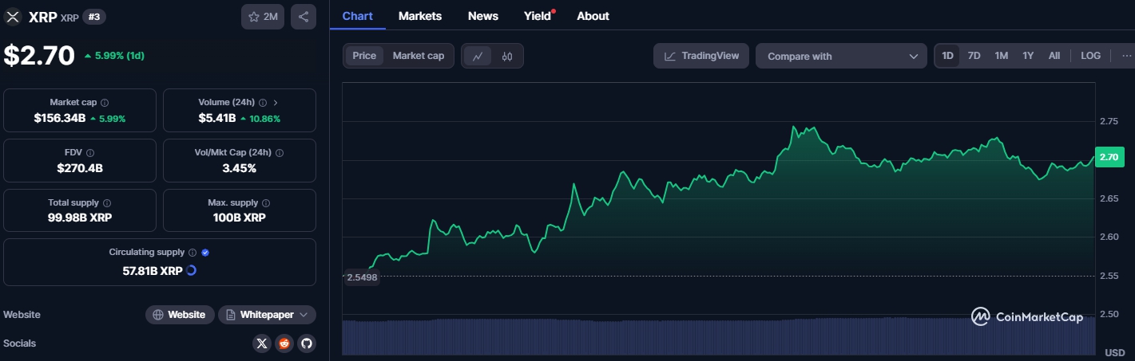Click the 2.5498 opening price label
The width and height of the screenshot is (1135, 361).
coord(362,277)
